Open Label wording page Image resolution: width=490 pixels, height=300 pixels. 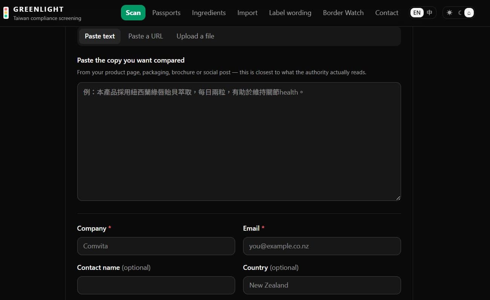coord(290,13)
